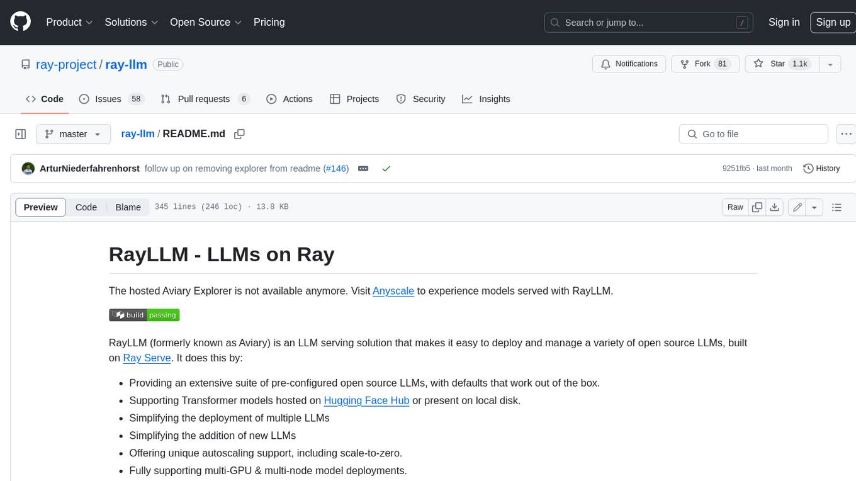The image size is (856, 481).
Task: Open the ray-project owner link
Action: pos(66,64)
